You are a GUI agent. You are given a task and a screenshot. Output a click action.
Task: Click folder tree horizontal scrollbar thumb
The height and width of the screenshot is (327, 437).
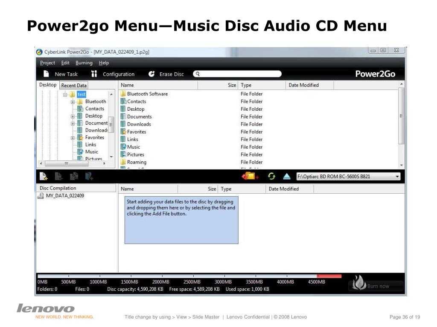pos(67,163)
